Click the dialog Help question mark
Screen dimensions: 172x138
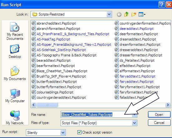click(x=162, y=5)
